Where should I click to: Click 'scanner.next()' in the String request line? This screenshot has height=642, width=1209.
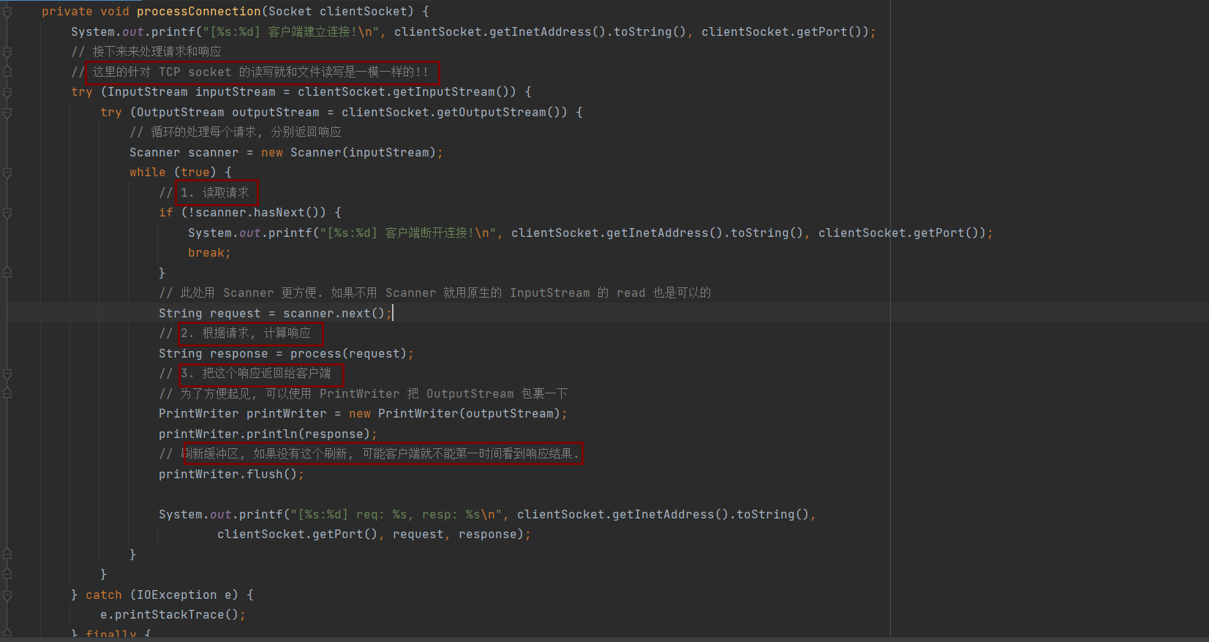334,313
